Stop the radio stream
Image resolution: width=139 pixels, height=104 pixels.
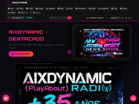[x=126, y=18]
